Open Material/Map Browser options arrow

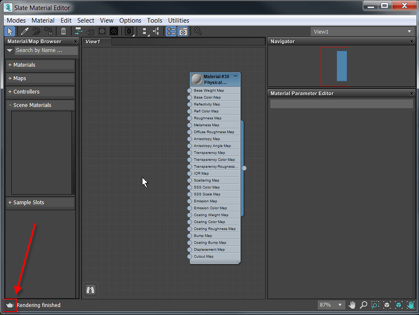[x=10, y=50]
